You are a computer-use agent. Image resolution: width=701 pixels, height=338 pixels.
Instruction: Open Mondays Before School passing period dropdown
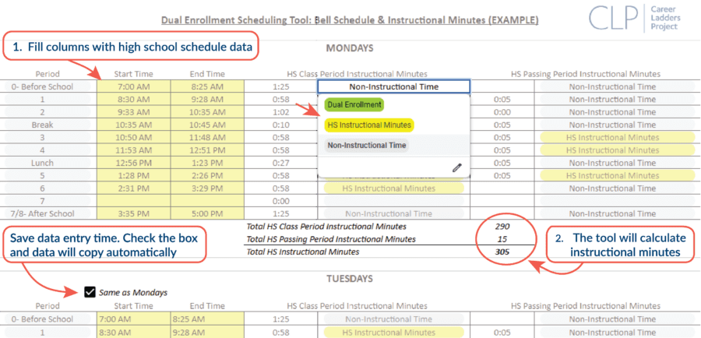pyautogui.click(x=618, y=86)
